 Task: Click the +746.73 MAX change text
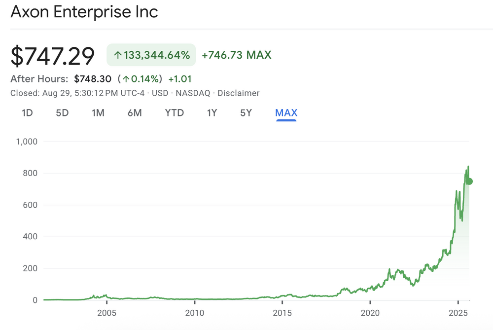pyautogui.click(x=237, y=55)
